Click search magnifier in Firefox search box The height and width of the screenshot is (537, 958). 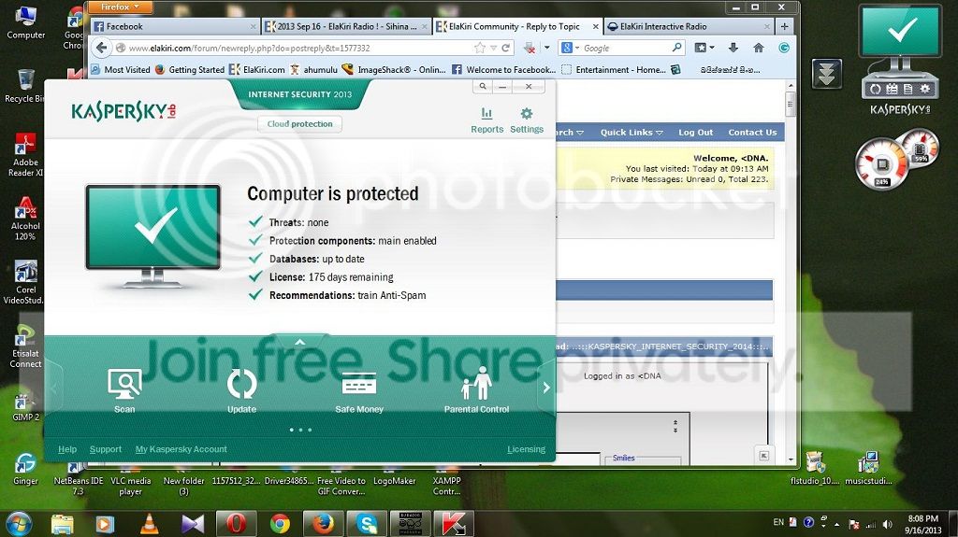(x=676, y=48)
